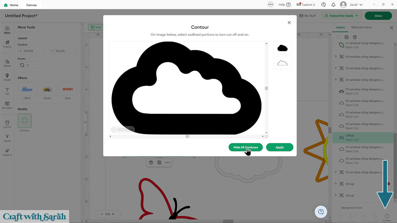The image size is (397, 223).
Task: Open the Shapes tool
Action: (7, 63)
